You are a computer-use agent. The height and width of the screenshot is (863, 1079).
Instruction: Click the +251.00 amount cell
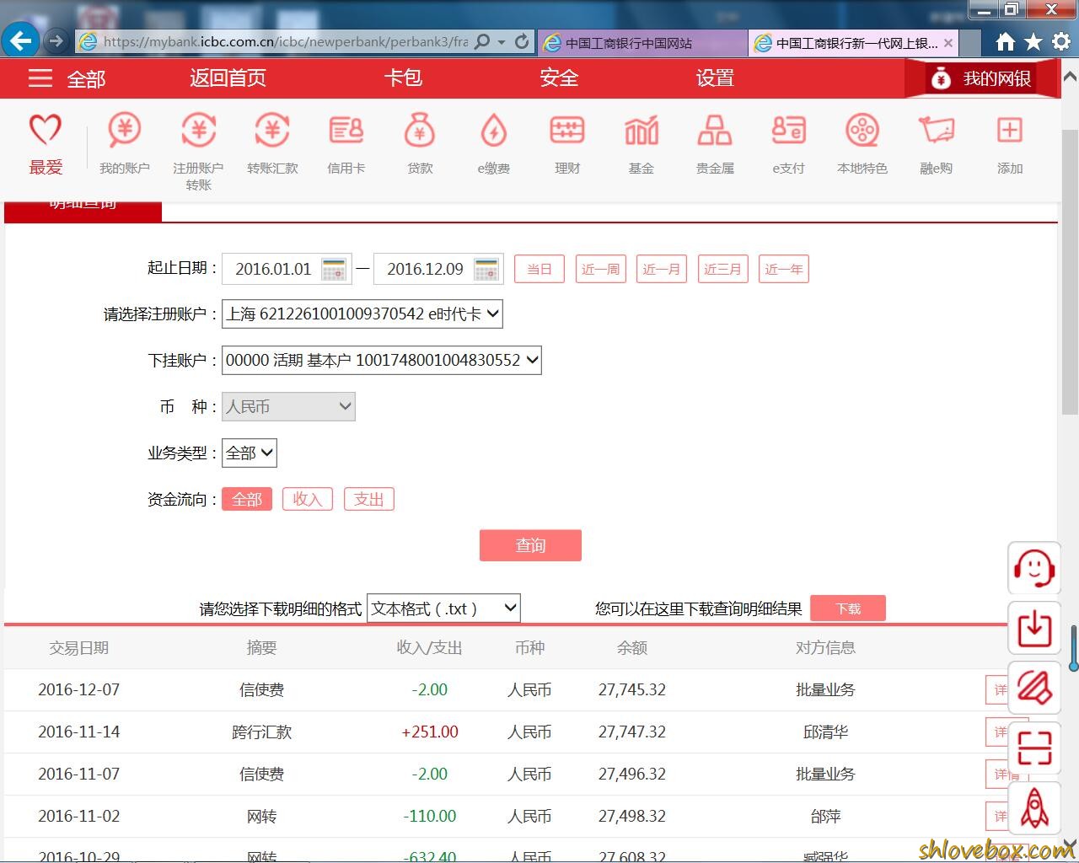point(430,732)
